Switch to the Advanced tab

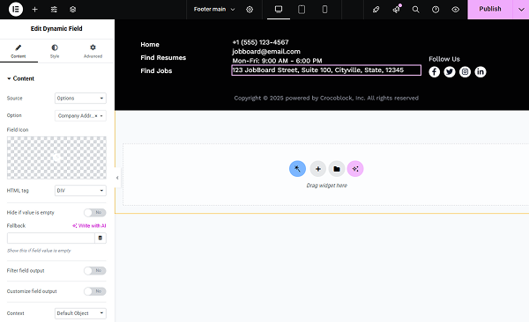click(x=93, y=51)
